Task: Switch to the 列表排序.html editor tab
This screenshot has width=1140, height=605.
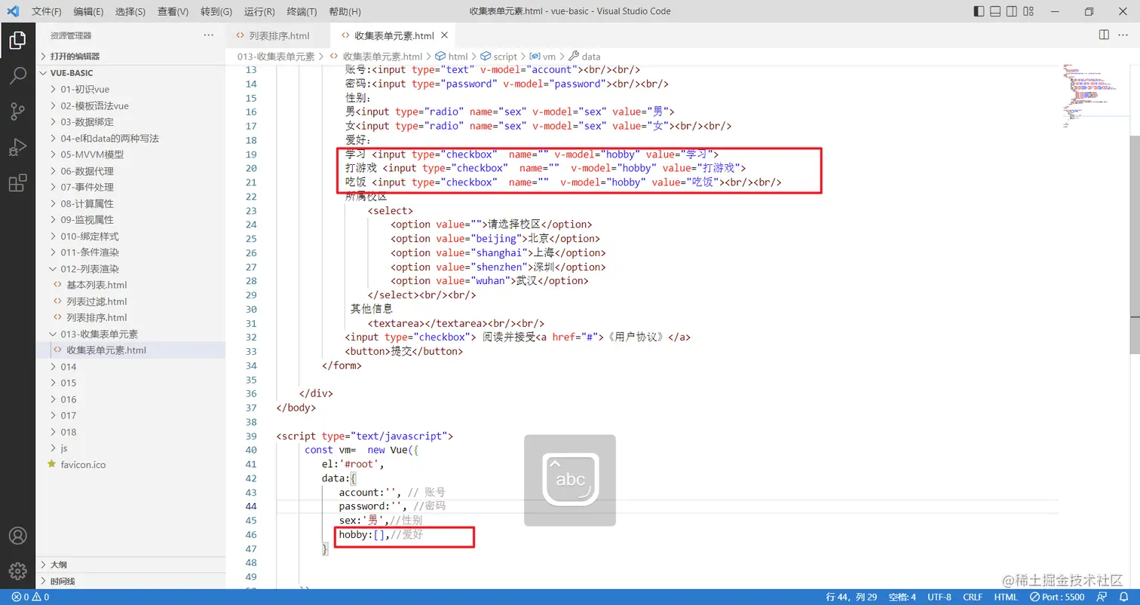Action: pos(278,35)
